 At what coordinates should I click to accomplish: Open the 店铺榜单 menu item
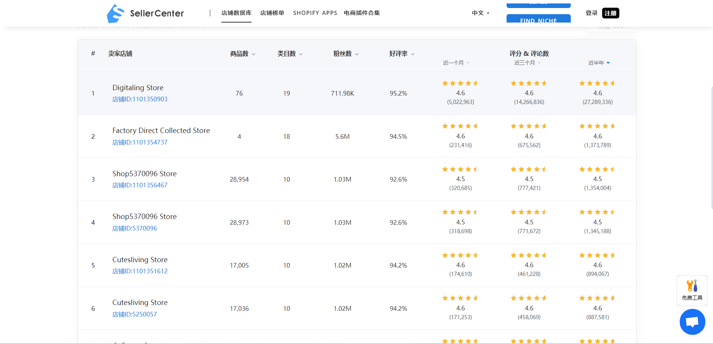272,13
